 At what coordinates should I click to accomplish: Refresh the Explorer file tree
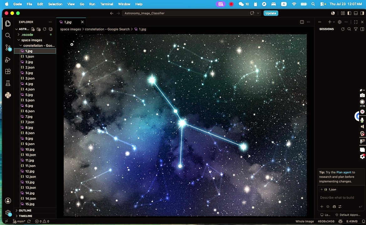pos(44,29)
